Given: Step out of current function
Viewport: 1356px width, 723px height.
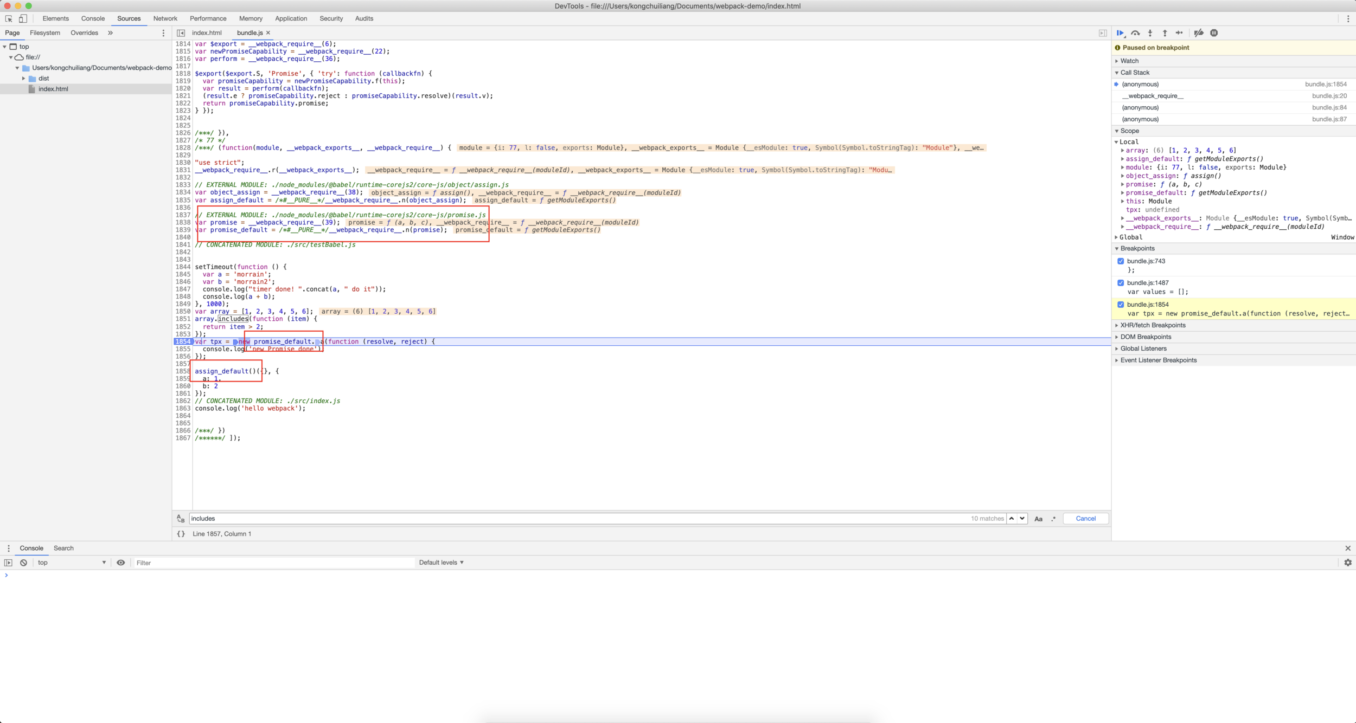Looking at the screenshot, I should point(1165,33).
